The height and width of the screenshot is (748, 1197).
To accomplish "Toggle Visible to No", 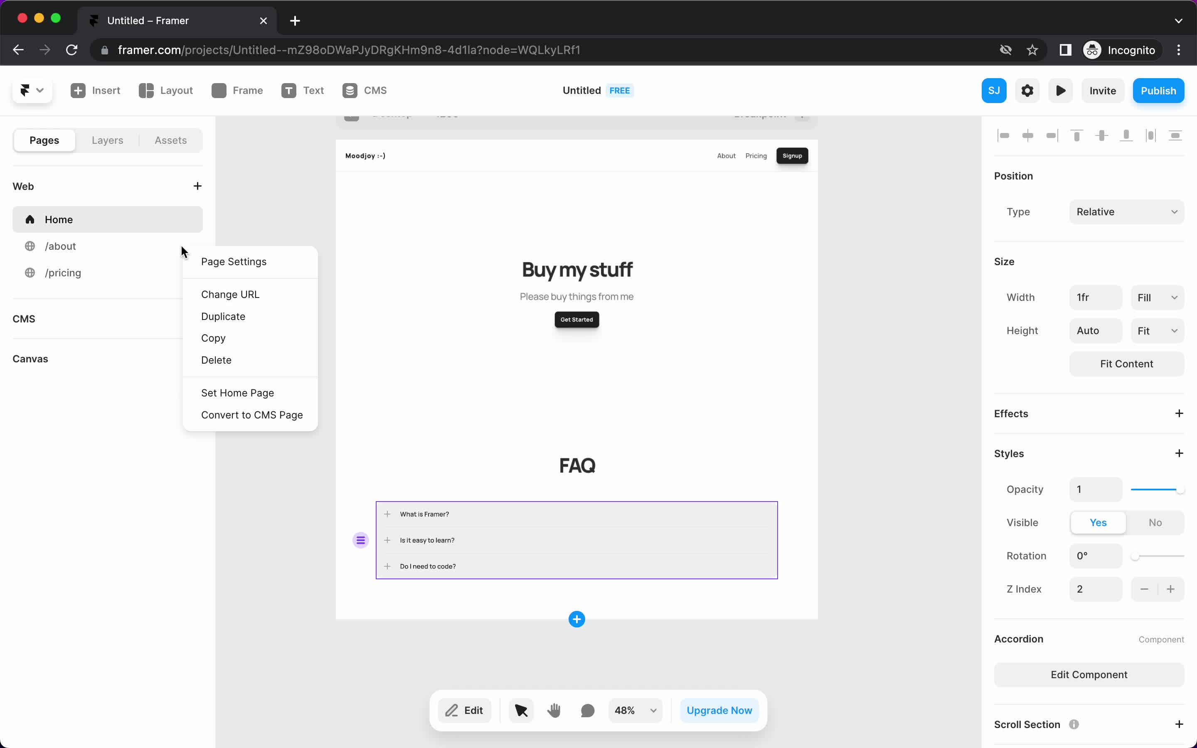I will tap(1155, 522).
